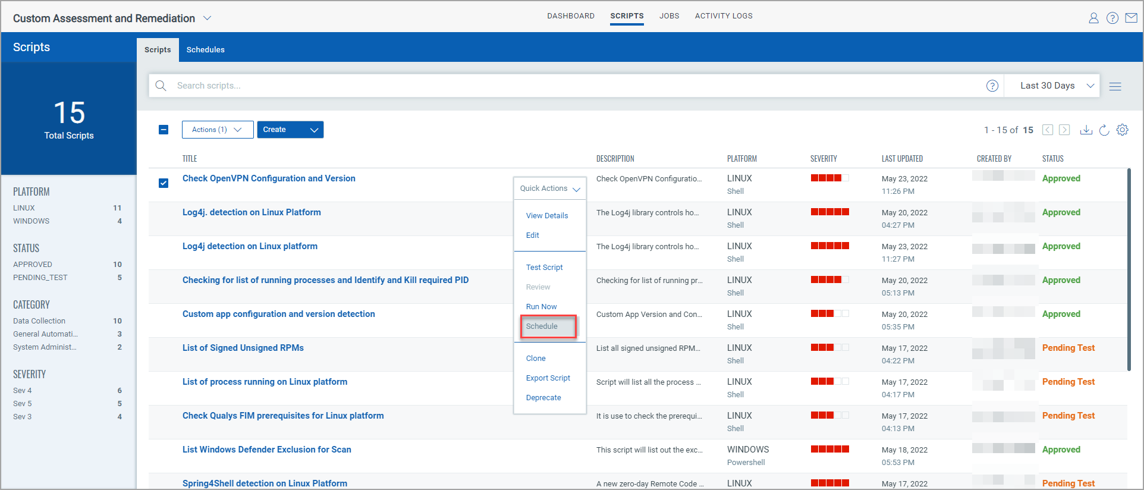Image resolution: width=1144 pixels, height=490 pixels.
Task: Sort by TITLE column header
Action: [x=190, y=159]
